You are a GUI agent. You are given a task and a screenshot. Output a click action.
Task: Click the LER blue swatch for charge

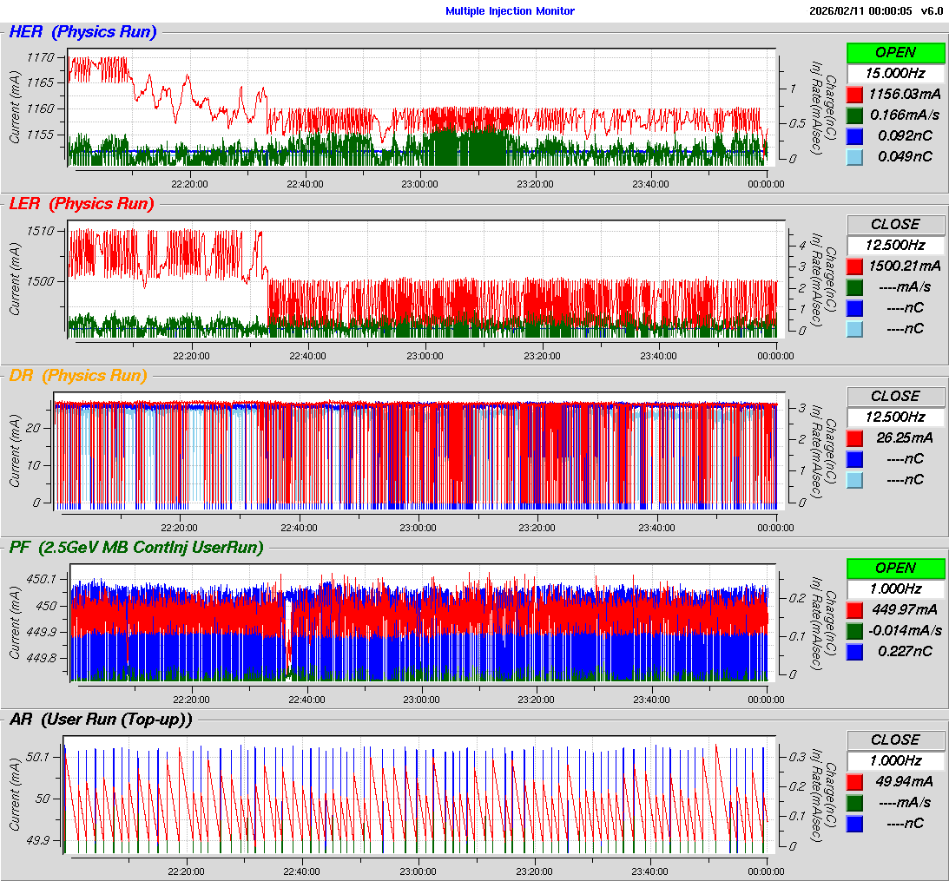point(854,308)
